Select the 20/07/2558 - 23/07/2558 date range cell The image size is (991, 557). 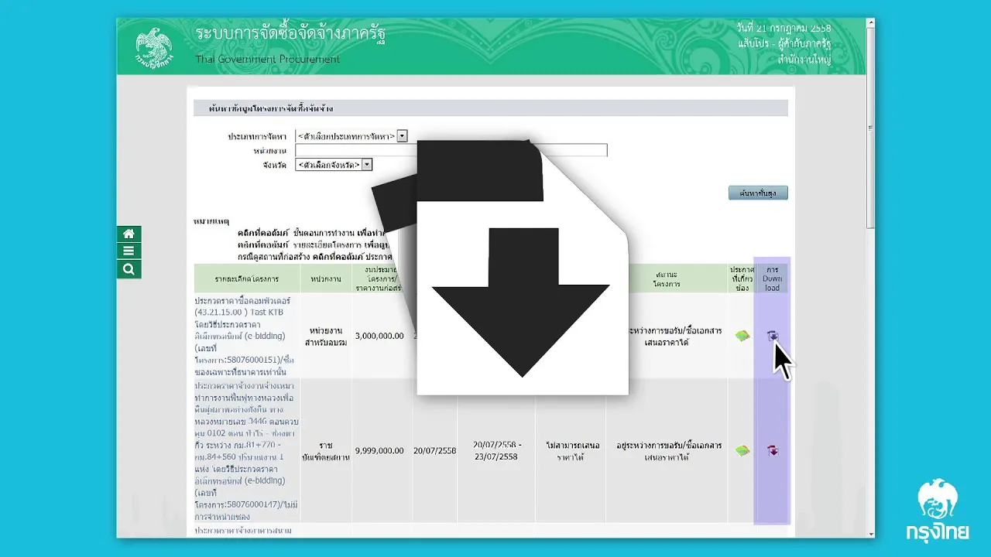[x=495, y=451]
